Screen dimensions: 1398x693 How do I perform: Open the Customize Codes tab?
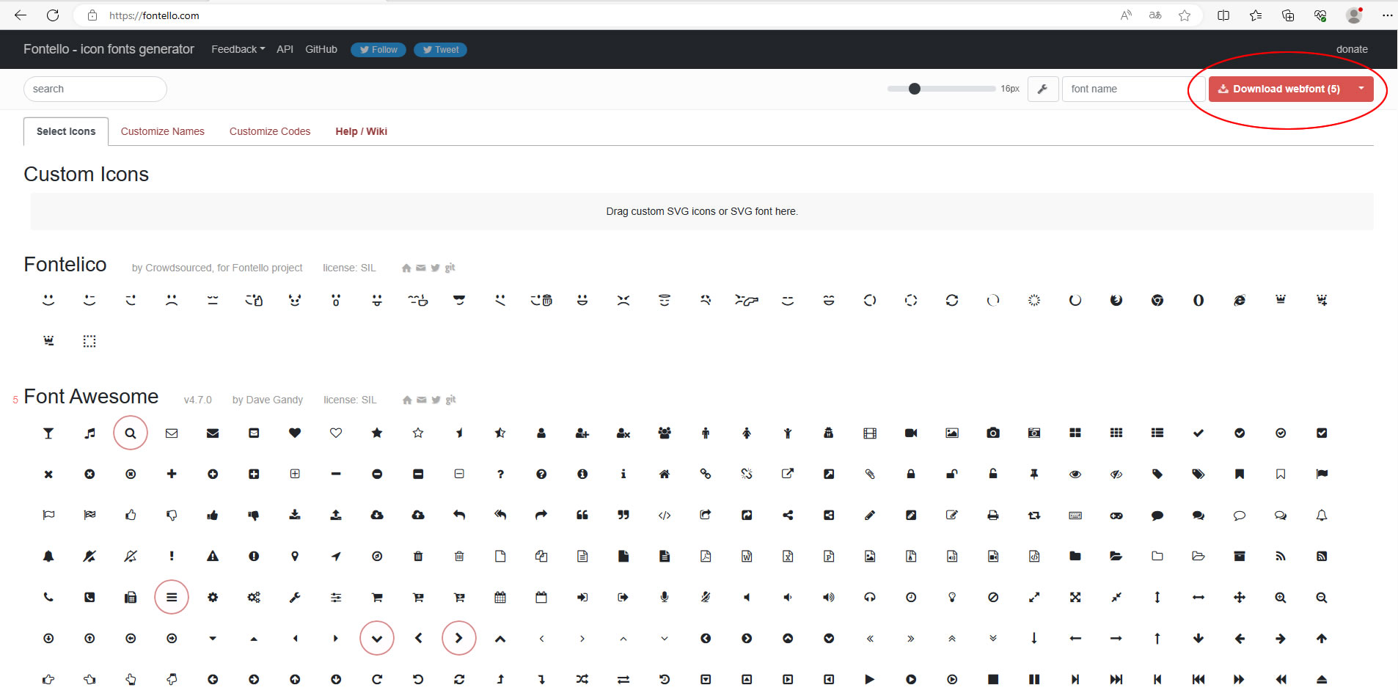coord(270,131)
